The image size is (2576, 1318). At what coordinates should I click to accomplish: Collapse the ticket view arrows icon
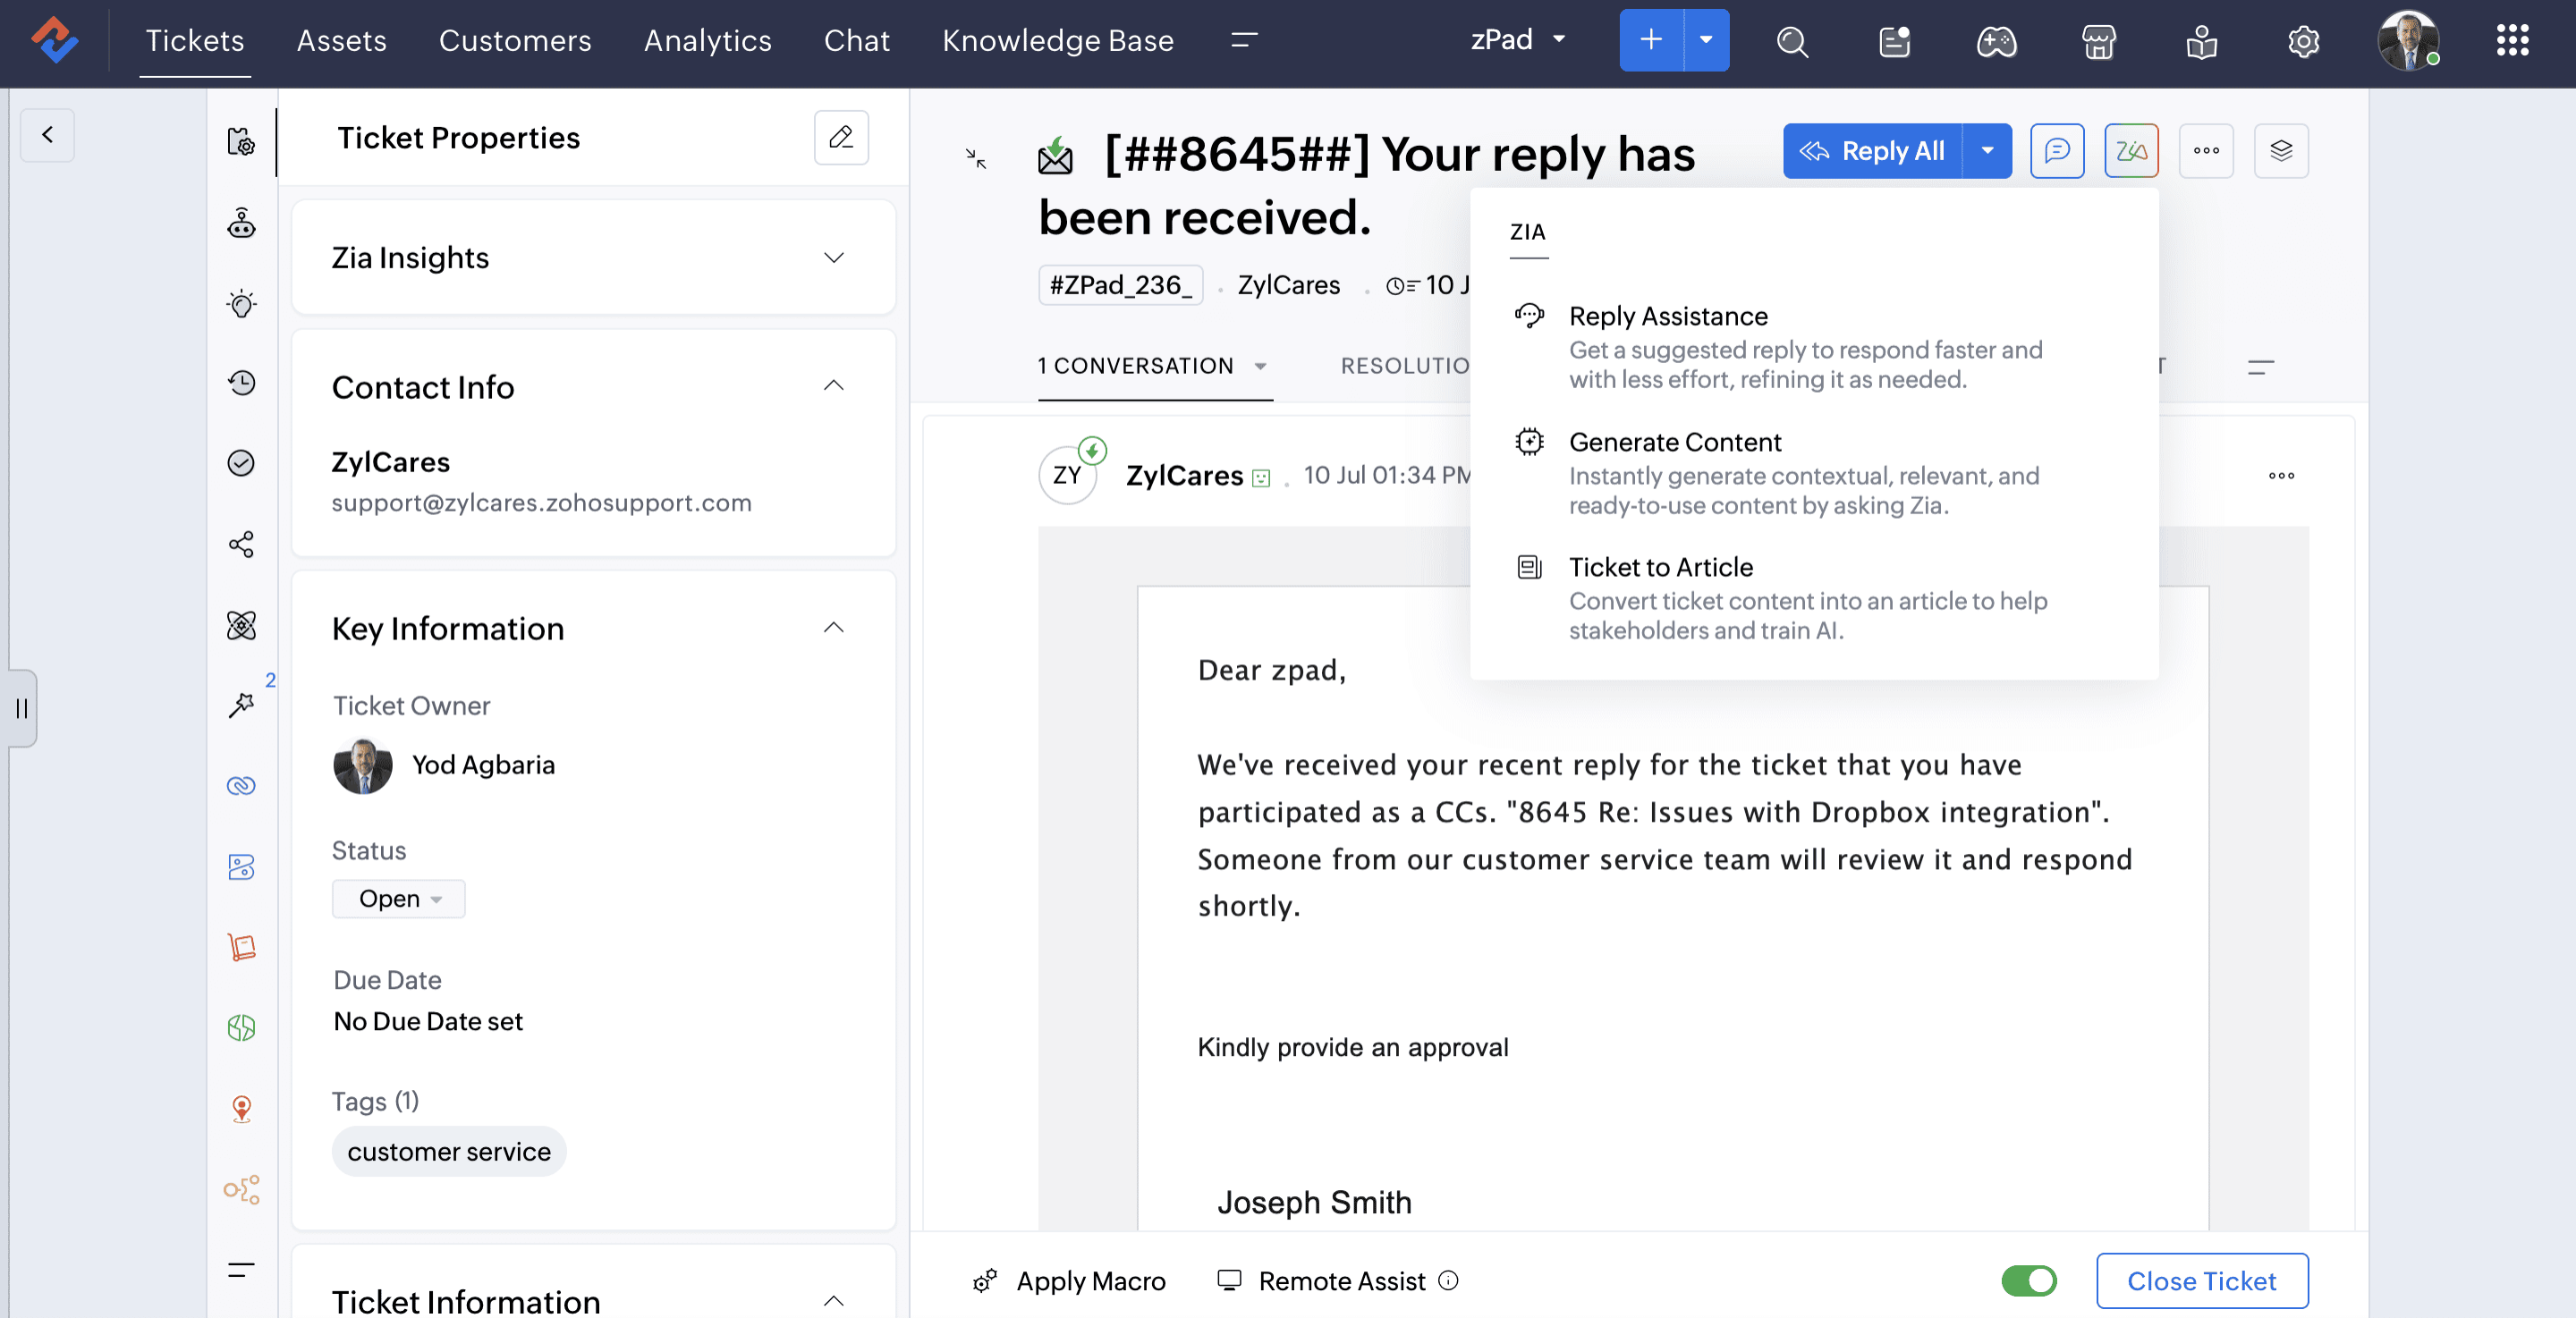(x=976, y=158)
